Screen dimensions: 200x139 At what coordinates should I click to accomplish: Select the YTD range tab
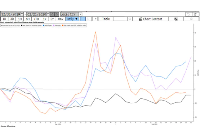(x=36, y=19)
